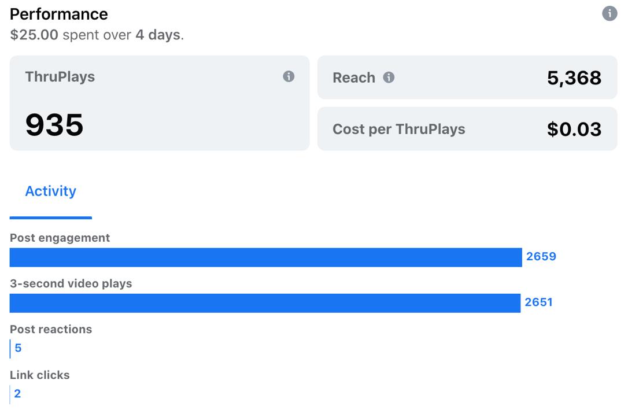Click the 935 ThruPlays number
Viewport: 628px width, 410px height.
(54, 125)
